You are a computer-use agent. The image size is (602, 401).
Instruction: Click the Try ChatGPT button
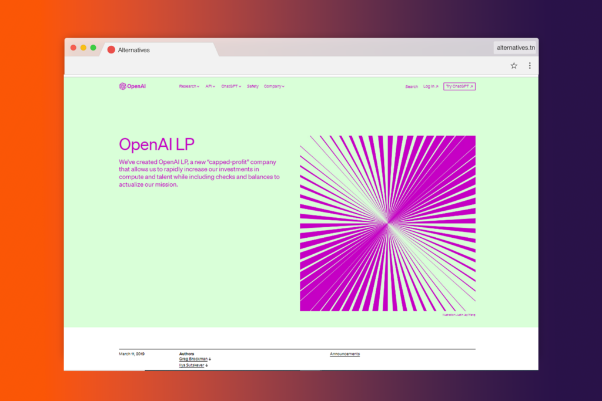pyautogui.click(x=460, y=86)
